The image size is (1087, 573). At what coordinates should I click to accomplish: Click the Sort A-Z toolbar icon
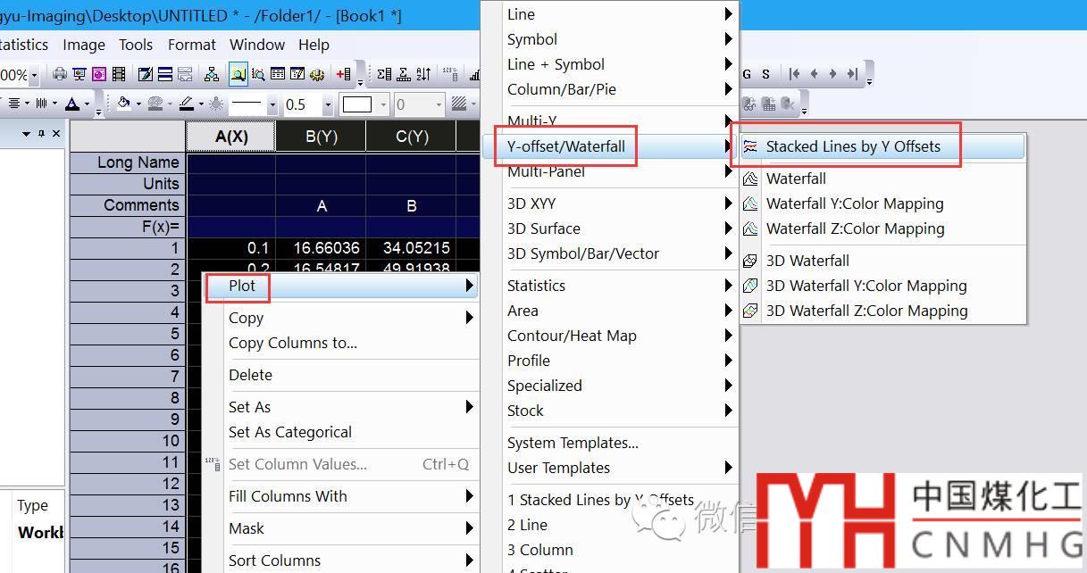[423, 74]
